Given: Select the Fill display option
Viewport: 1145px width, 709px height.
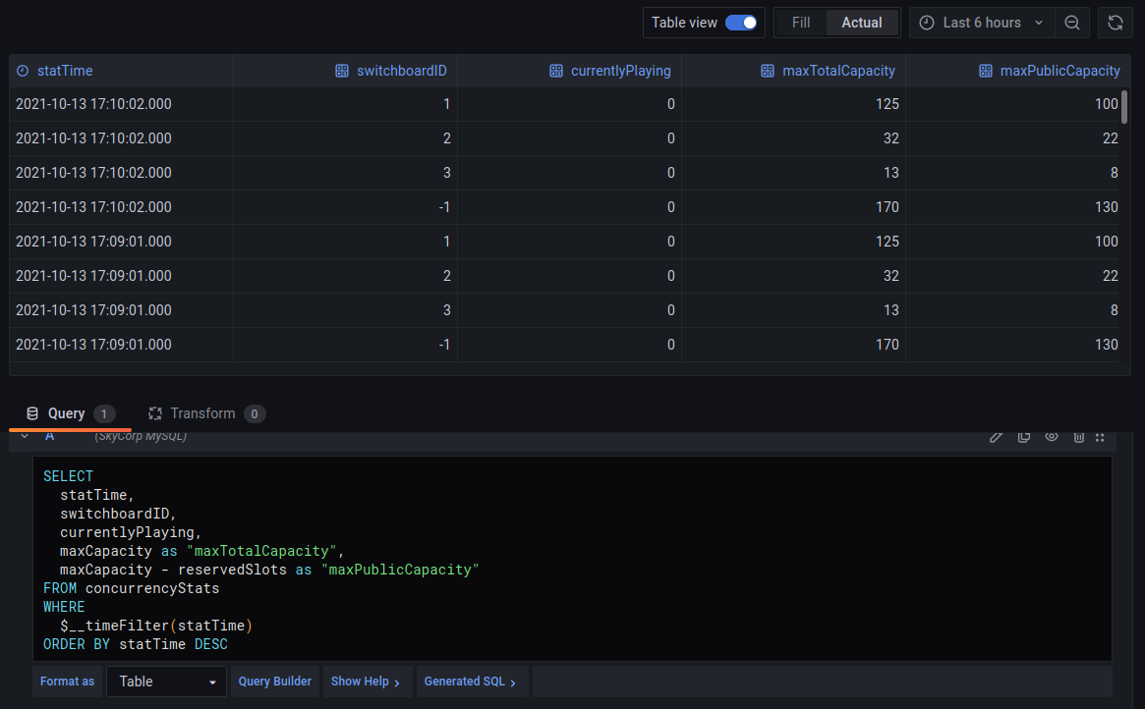Looking at the screenshot, I should pyautogui.click(x=801, y=23).
